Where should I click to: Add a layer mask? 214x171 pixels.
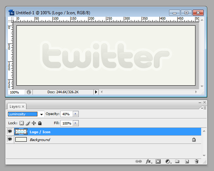(158, 161)
